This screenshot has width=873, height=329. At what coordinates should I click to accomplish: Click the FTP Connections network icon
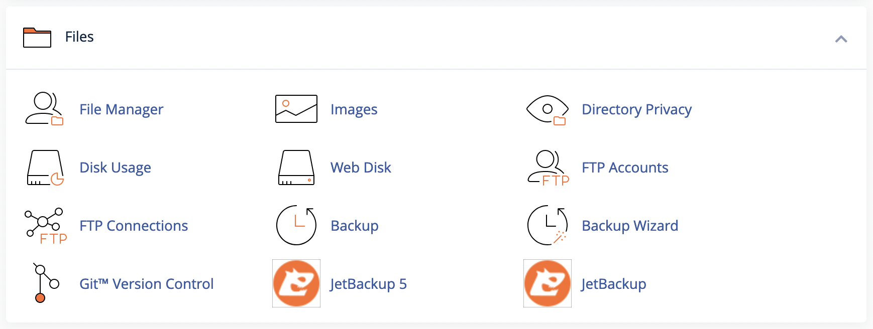tap(46, 226)
